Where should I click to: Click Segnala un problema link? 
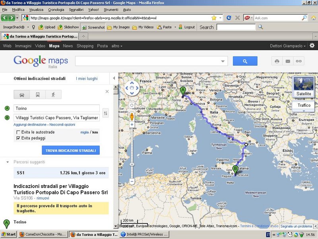(296, 226)
